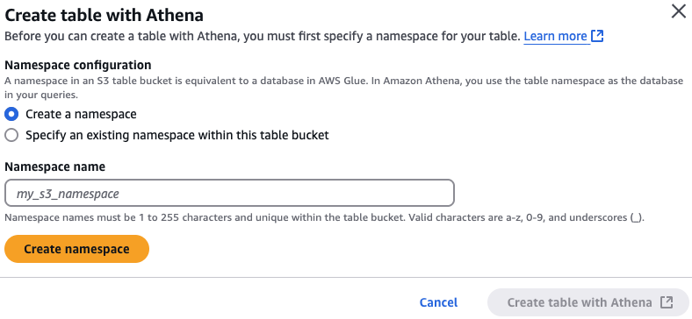
Task: Close the Create table with Athena dialog
Action: point(678,11)
